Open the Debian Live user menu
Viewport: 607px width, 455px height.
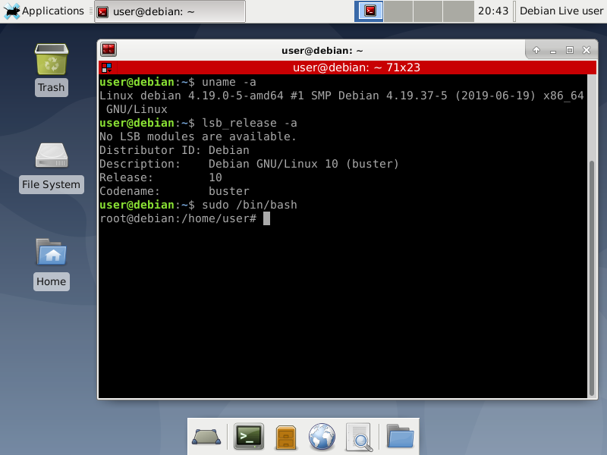pyautogui.click(x=561, y=11)
